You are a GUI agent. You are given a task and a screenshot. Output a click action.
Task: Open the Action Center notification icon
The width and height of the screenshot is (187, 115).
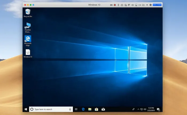point(158,109)
